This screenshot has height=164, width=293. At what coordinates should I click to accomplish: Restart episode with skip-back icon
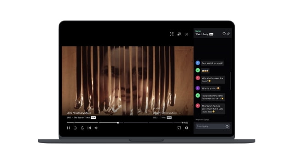[89, 128]
